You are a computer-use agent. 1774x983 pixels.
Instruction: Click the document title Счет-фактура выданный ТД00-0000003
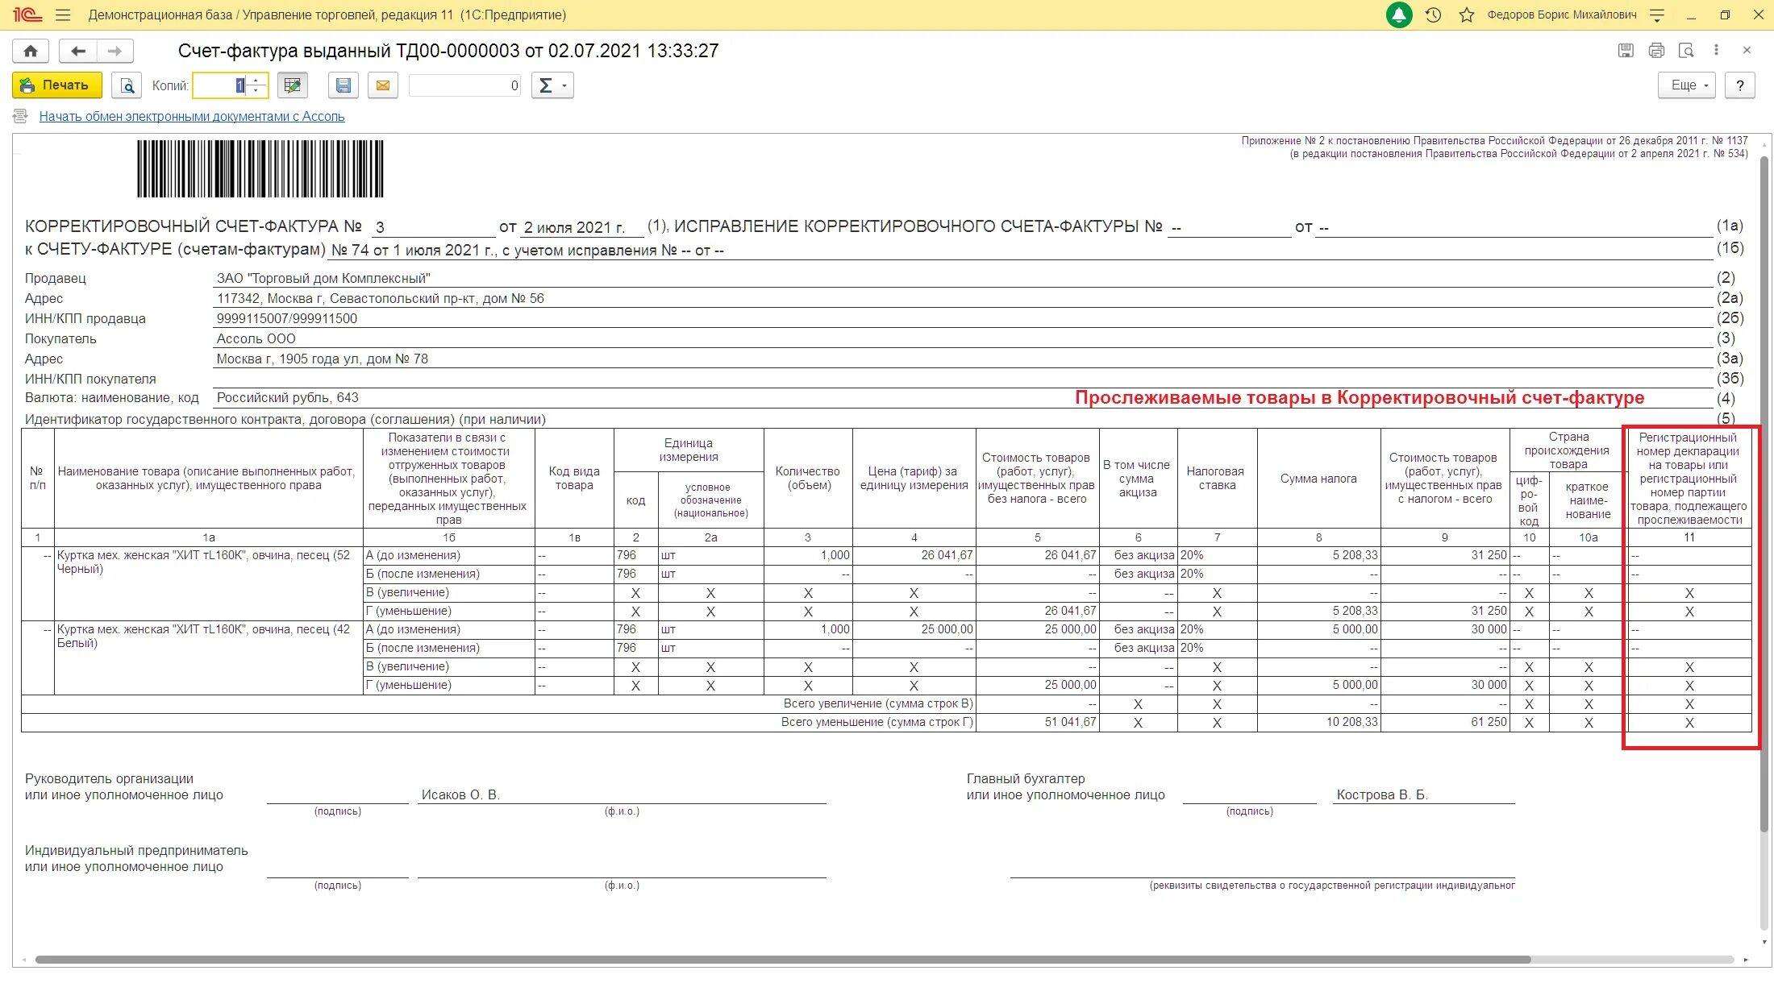point(448,51)
